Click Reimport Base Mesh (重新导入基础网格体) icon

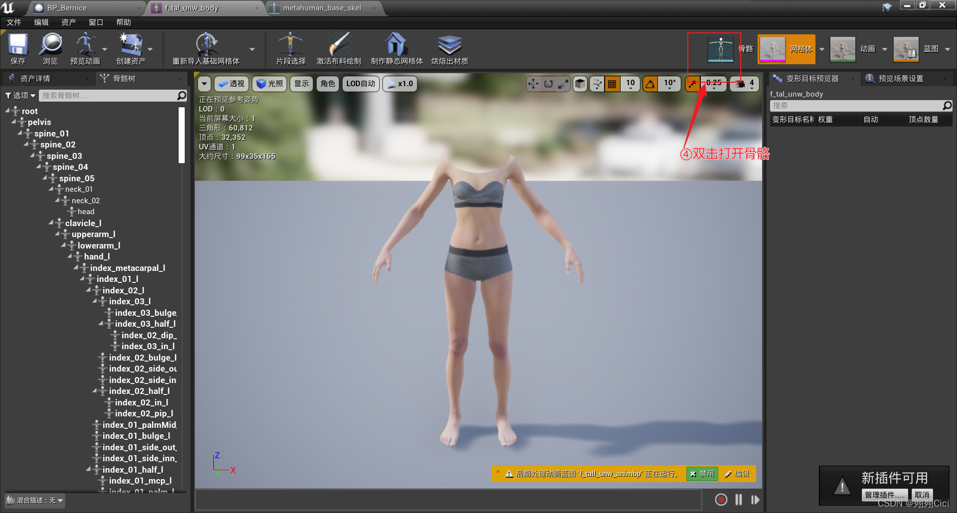(206, 49)
